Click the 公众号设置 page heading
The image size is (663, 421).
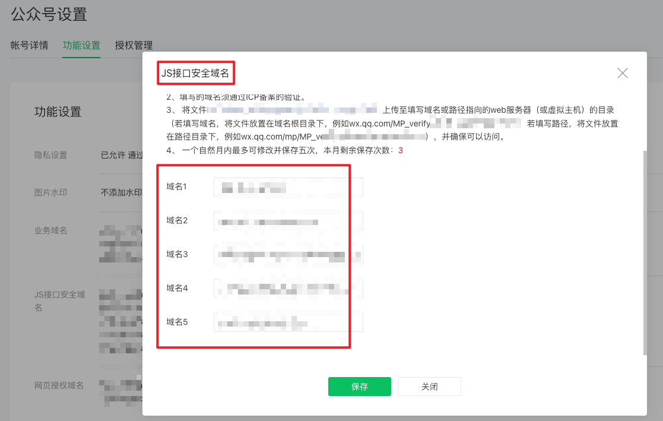click(49, 14)
